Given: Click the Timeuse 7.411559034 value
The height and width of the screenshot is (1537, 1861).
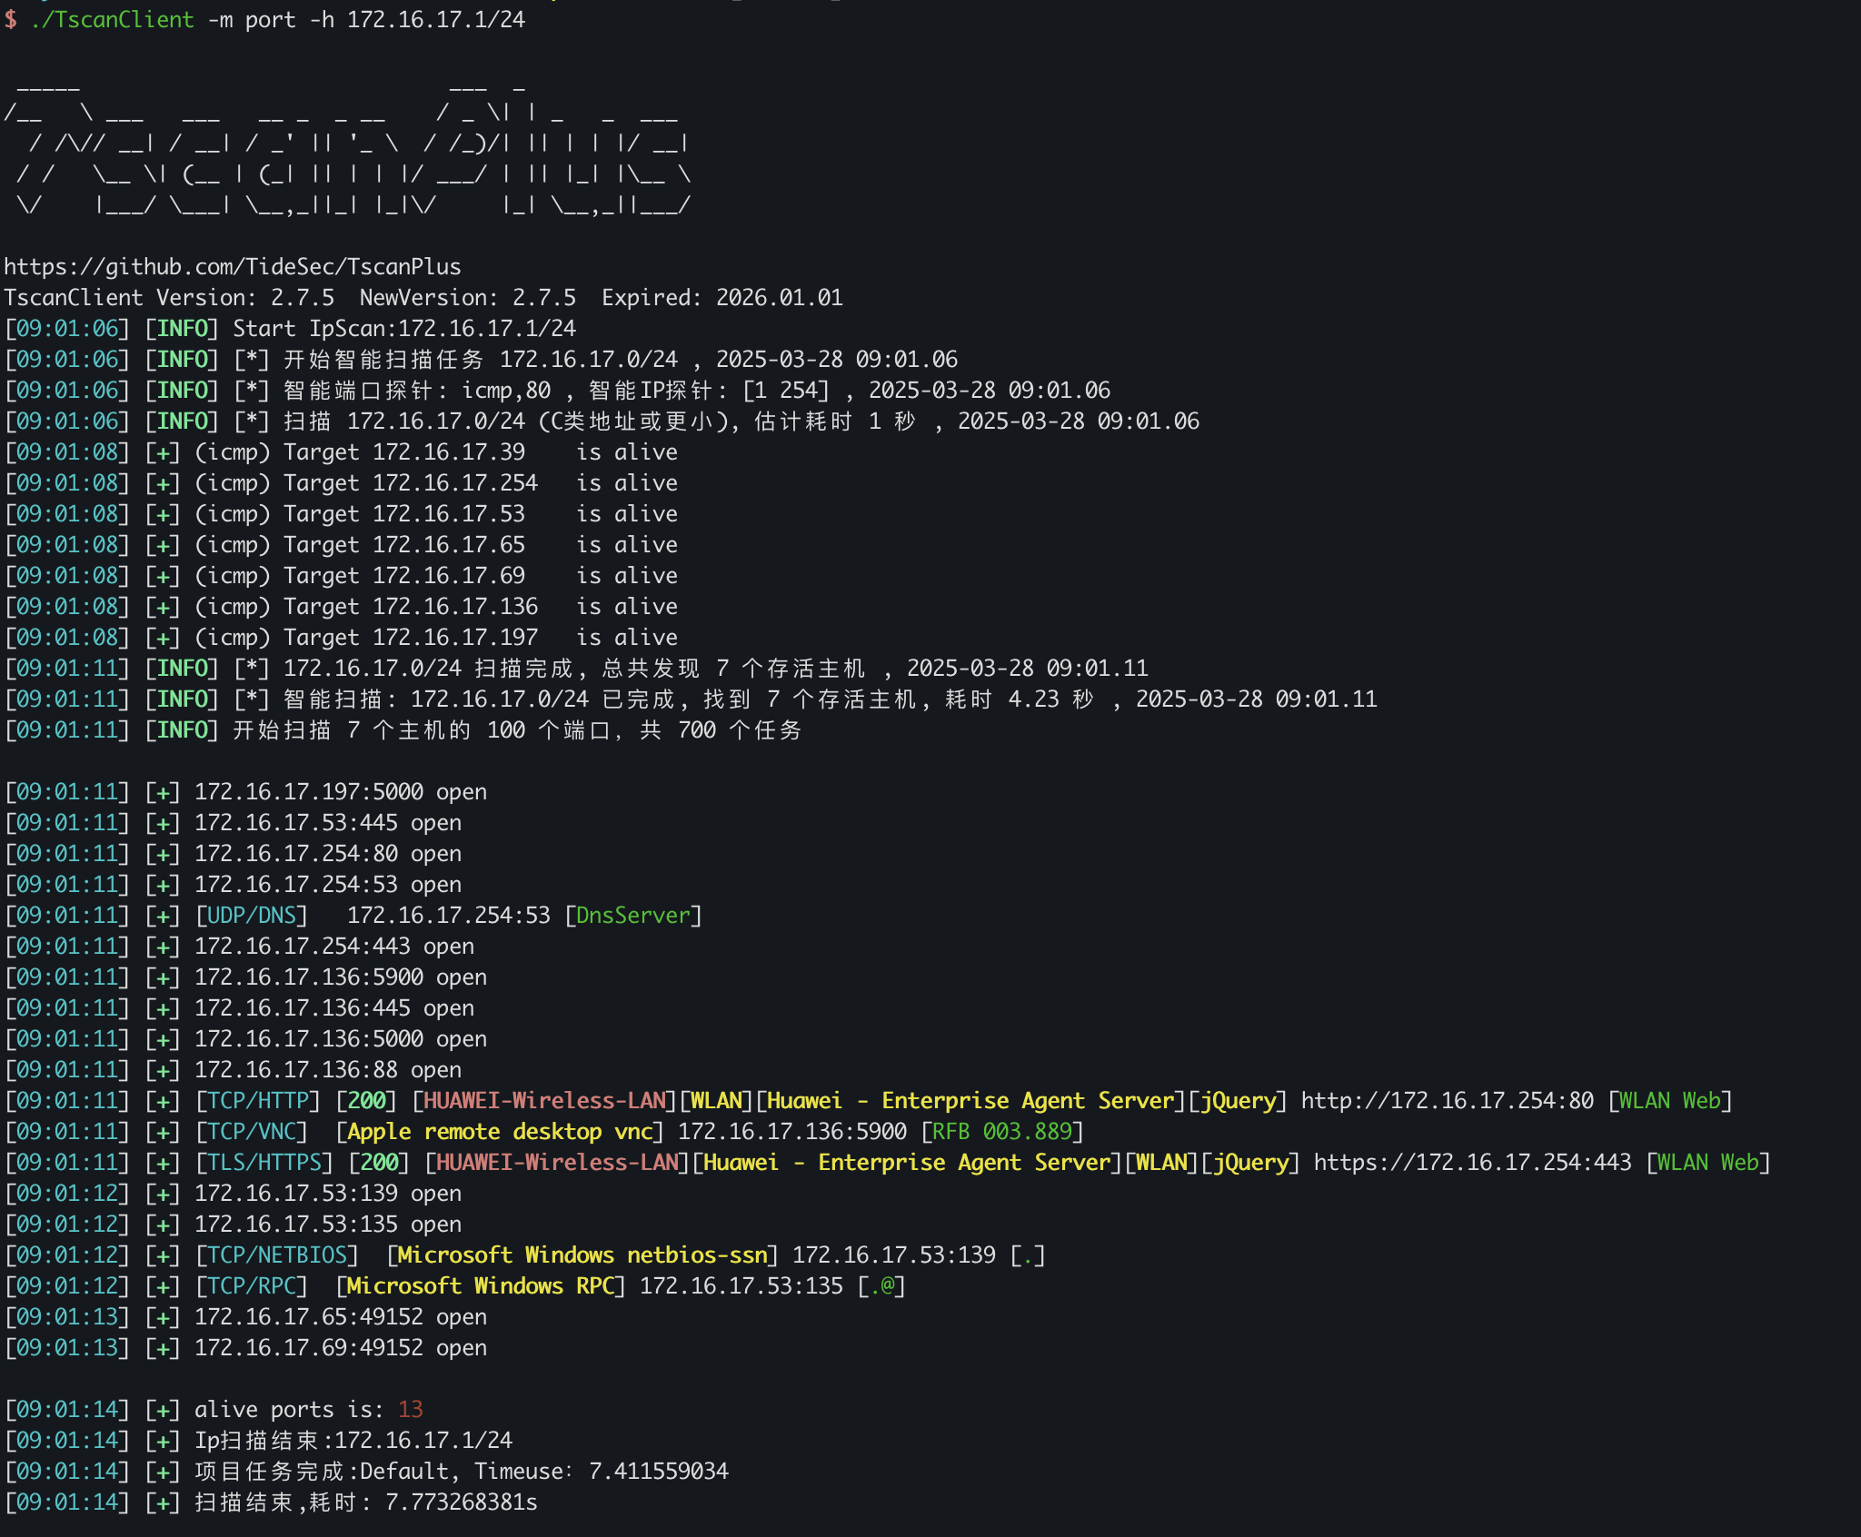Looking at the screenshot, I should click(659, 1472).
